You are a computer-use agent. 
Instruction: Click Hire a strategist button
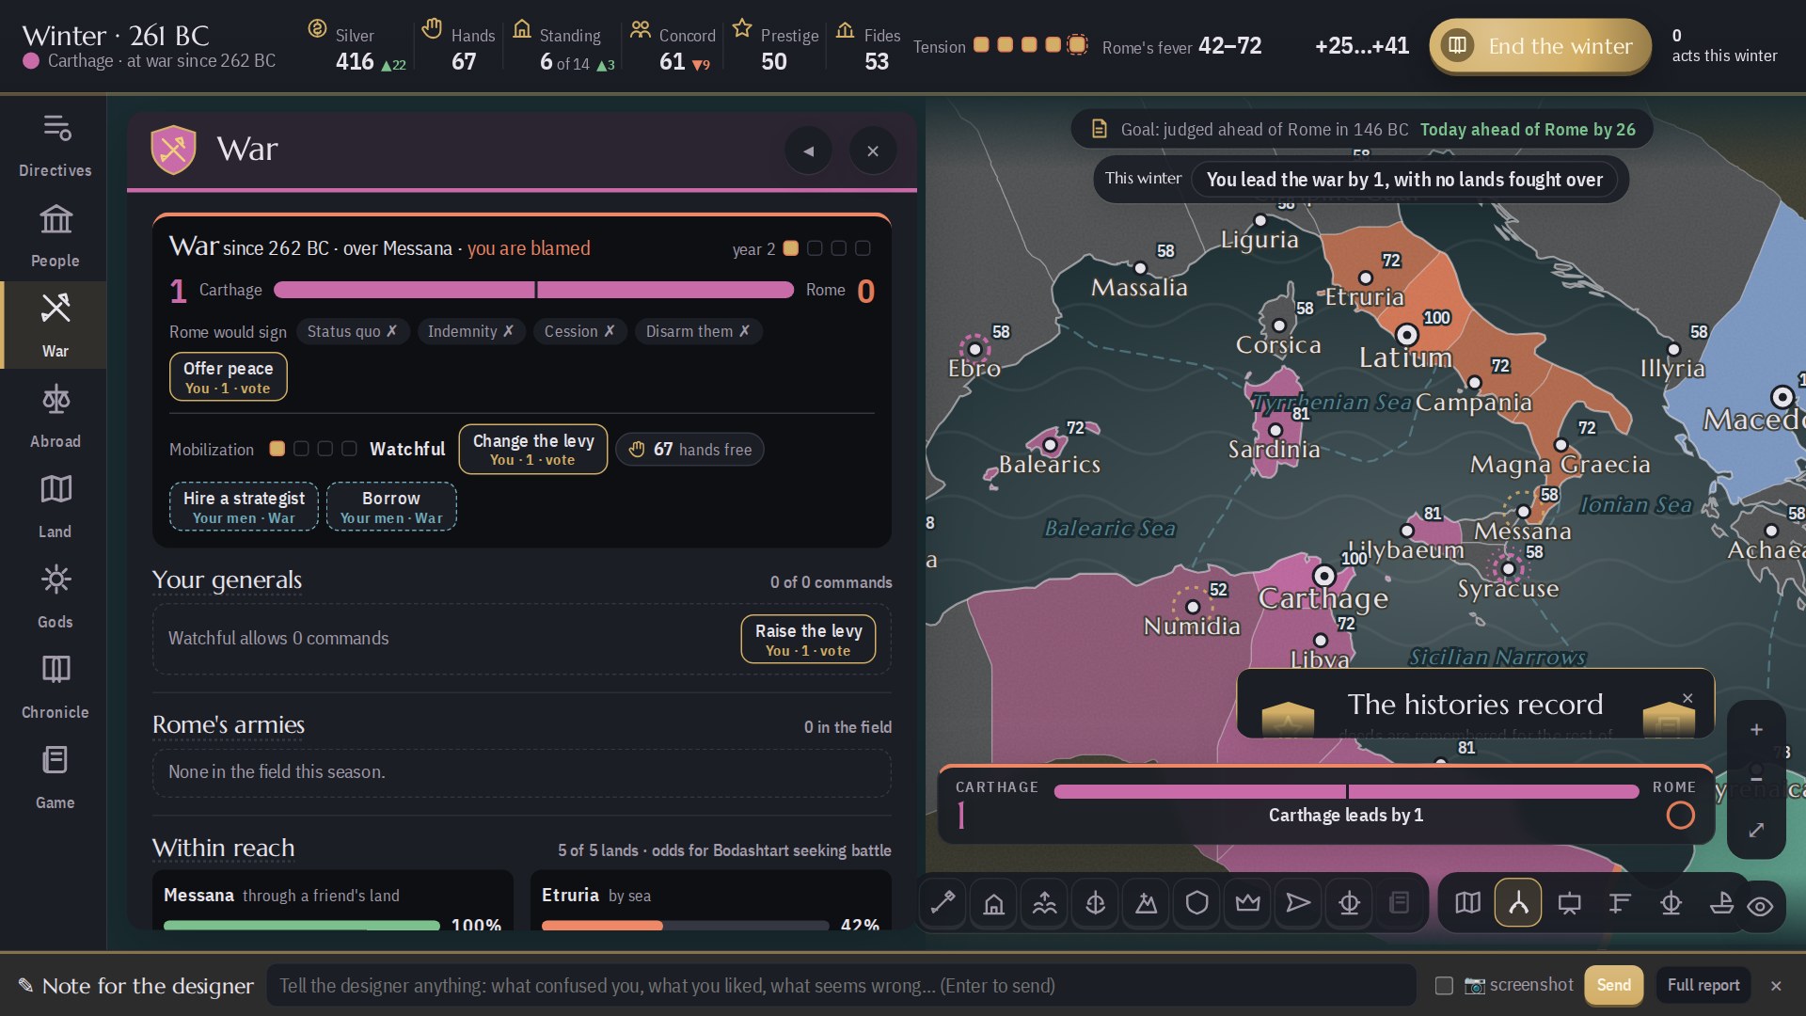244,507
